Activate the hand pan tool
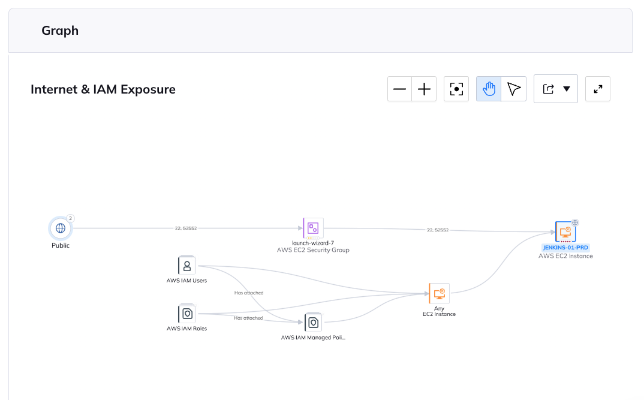Image resolution: width=644 pixels, height=400 pixels. pos(489,89)
